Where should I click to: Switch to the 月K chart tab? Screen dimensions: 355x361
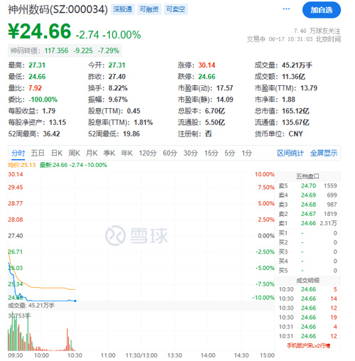92,153
